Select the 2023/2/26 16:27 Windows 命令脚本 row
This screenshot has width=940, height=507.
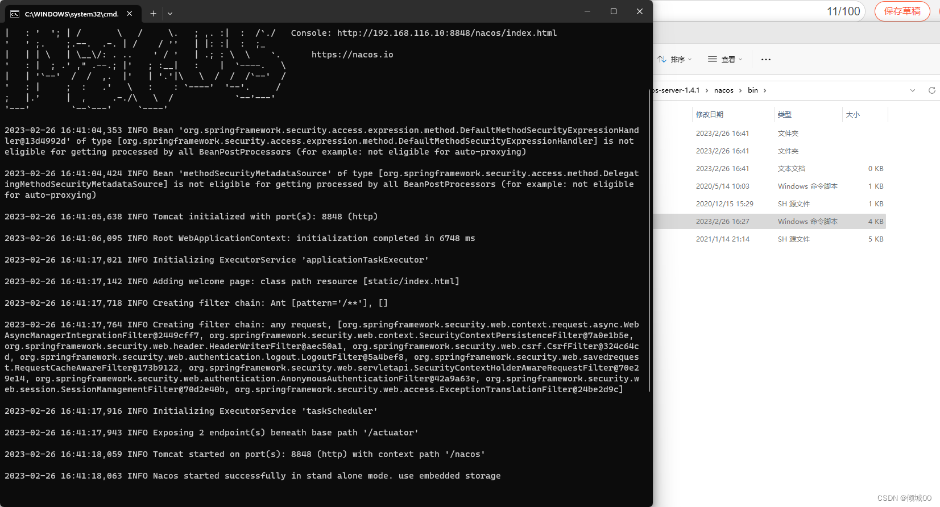[x=769, y=222]
